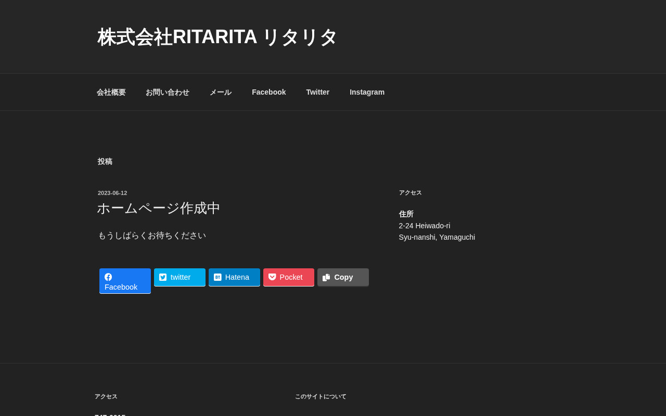Select the もうしばらくお待ちください text
666x416 pixels.
tap(152, 236)
